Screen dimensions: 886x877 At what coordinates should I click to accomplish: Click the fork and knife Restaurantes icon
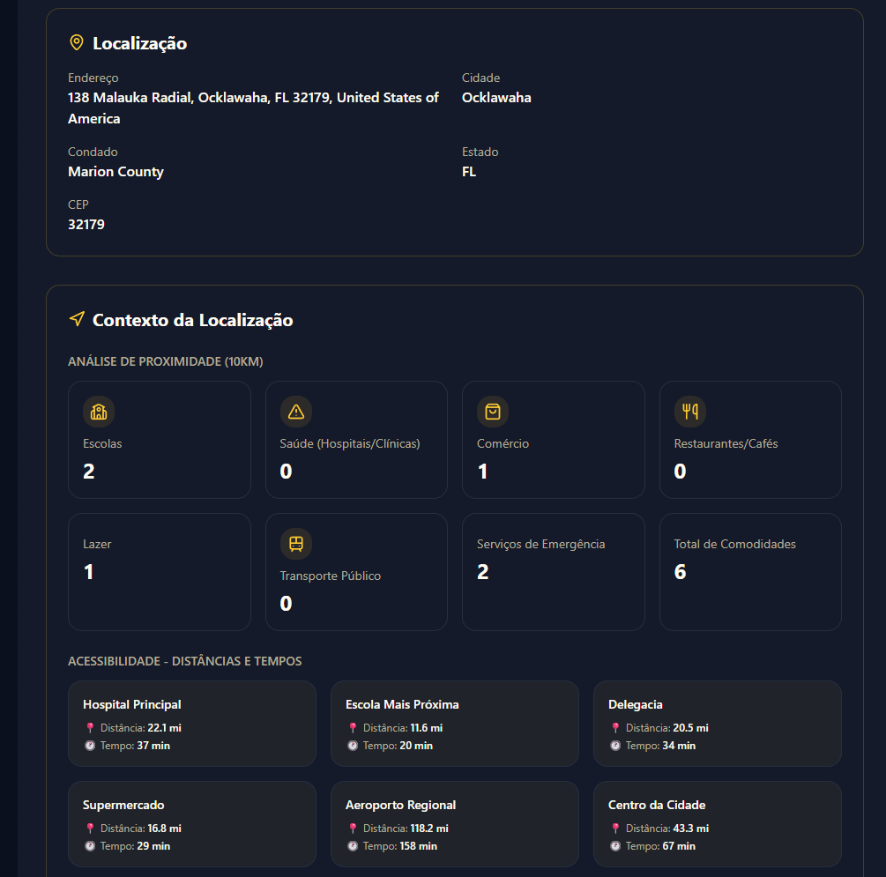tap(690, 412)
